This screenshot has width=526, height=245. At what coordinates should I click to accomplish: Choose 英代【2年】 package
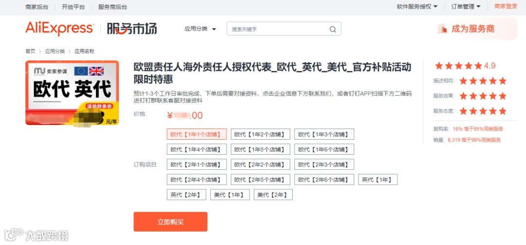pyautogui.click(x=187, y=195)
